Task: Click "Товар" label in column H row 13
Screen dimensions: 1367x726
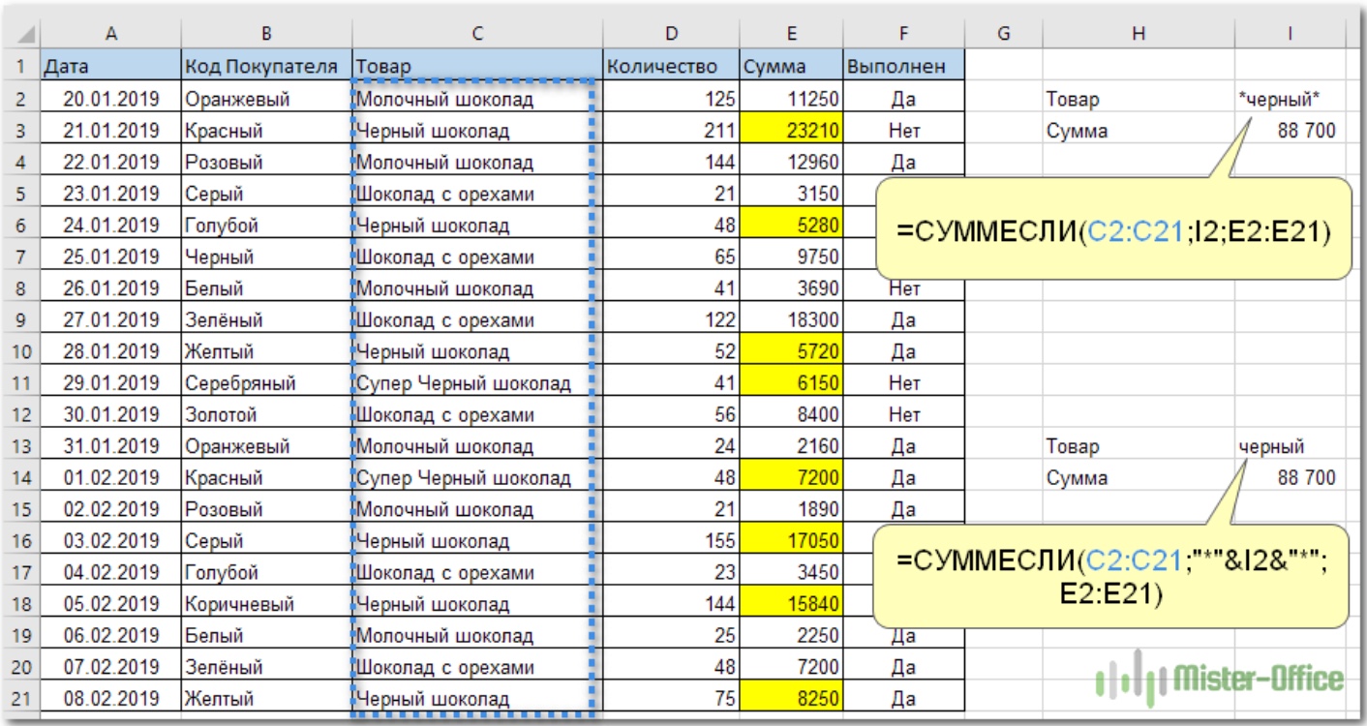Action: [1138, 447]
